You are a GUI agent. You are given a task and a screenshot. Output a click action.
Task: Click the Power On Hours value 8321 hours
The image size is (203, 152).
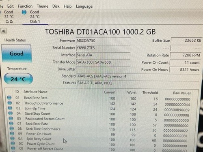click(x=185, y=70)
